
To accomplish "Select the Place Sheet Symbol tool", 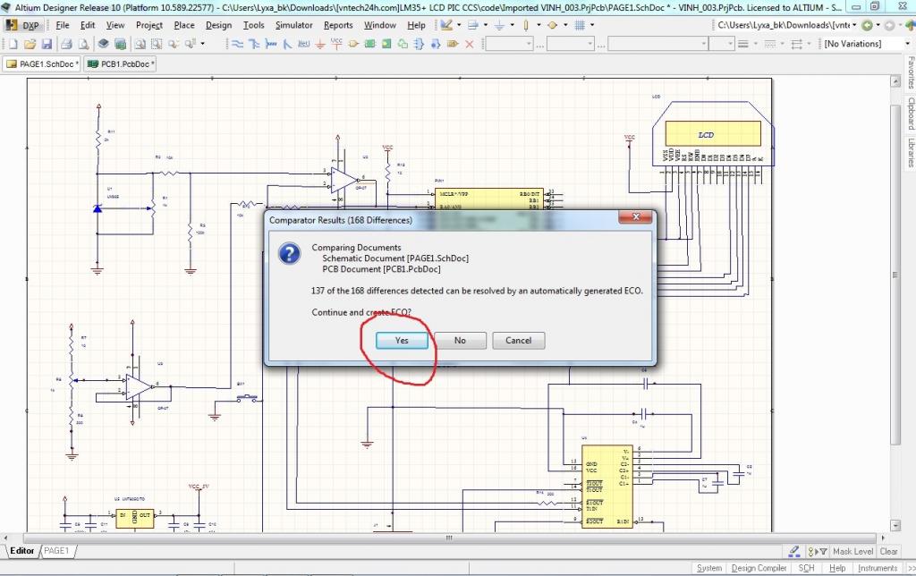I will point(369,44).
